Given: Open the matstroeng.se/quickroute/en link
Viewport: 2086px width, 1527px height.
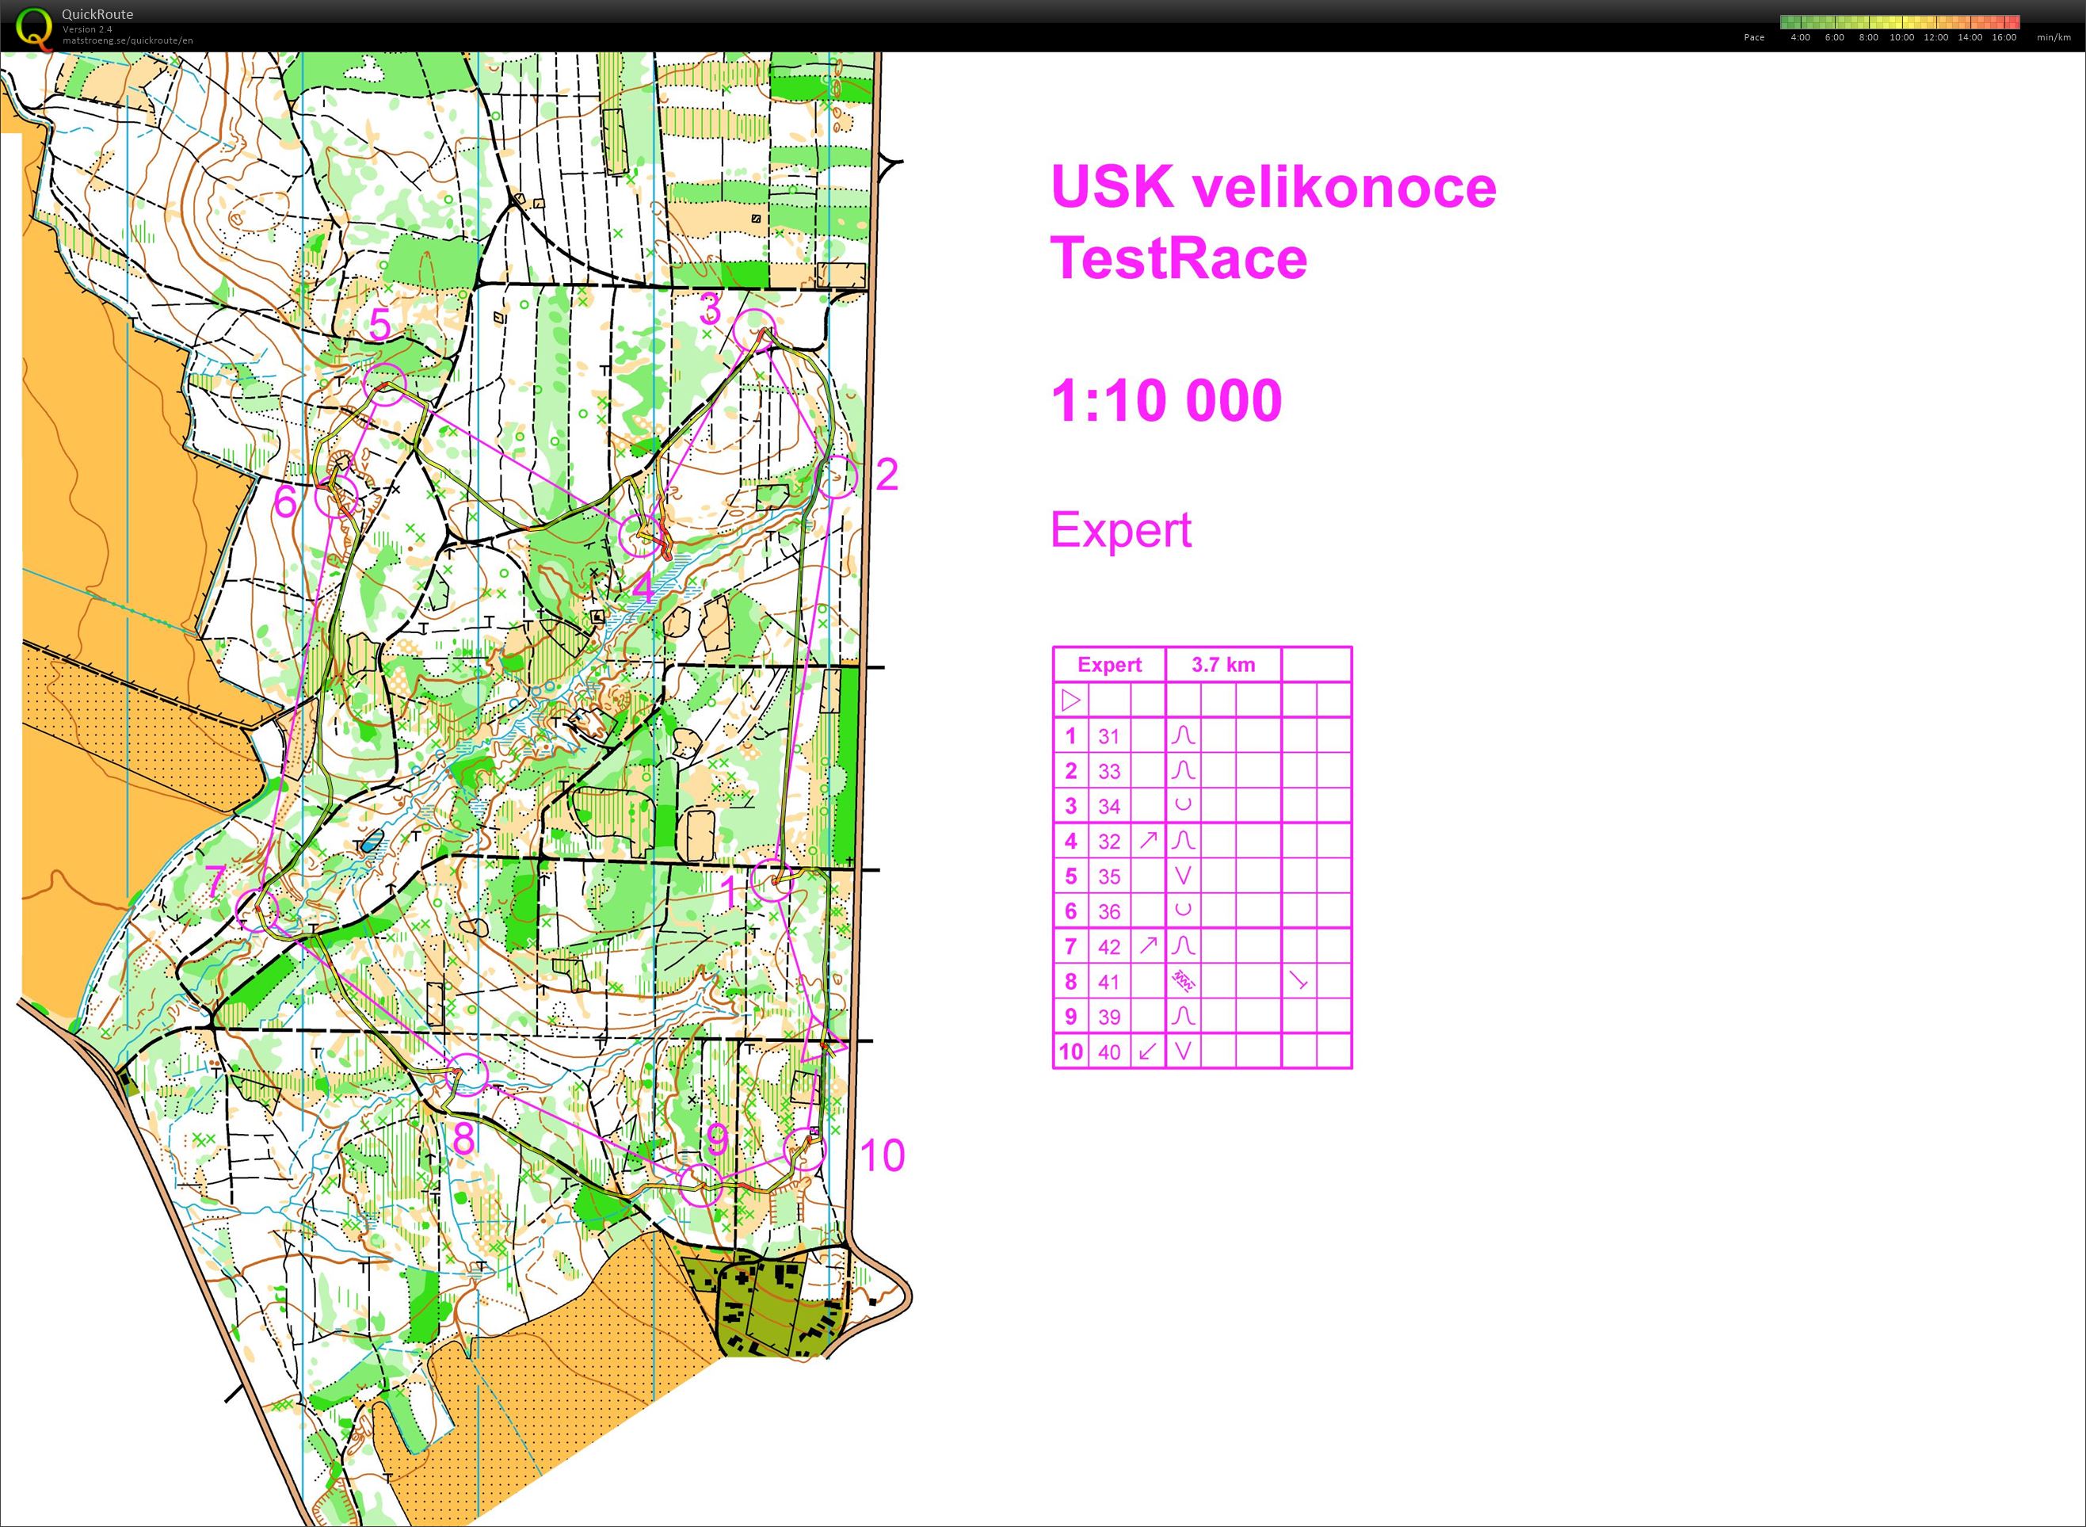Looking at the screenshot, I should tap(128, 40).
